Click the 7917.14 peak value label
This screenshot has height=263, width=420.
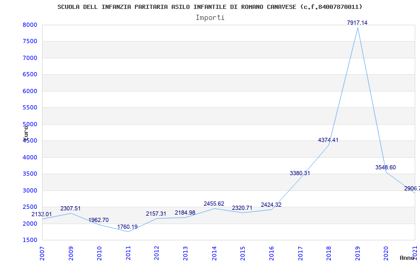pyautogui.click(x=357, y=23)
